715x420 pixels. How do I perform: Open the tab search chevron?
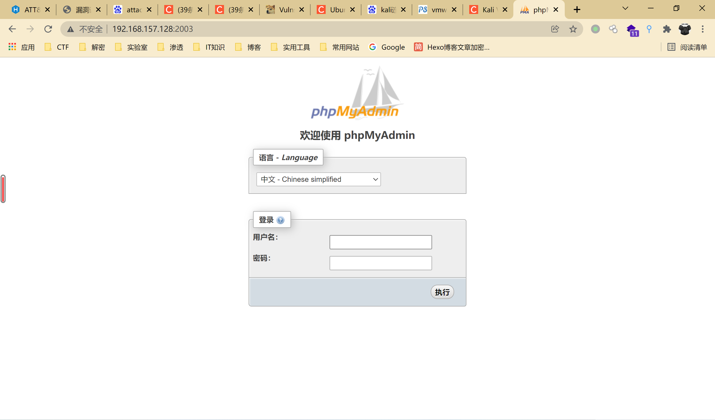tap(625, 8)
